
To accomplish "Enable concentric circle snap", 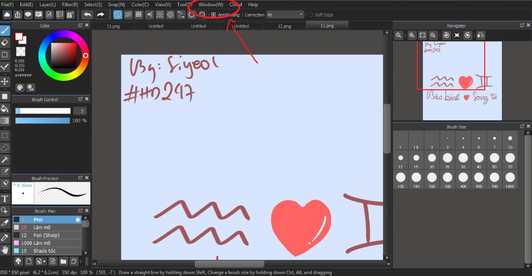I will [x=170, y=15].
